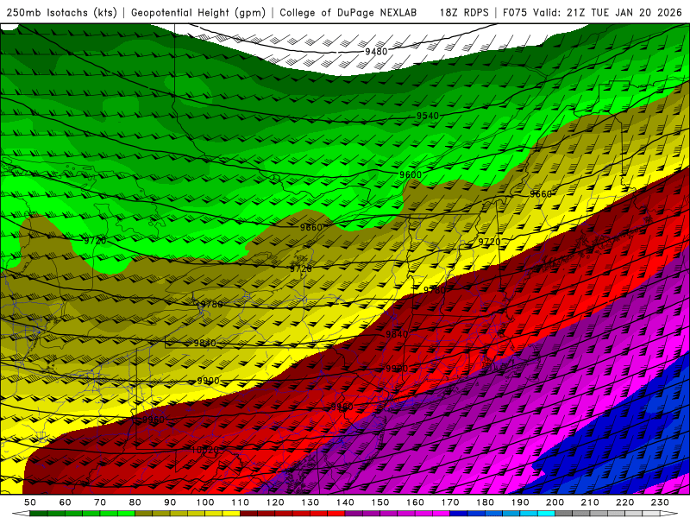Click the 'Valid: 21Z TUE JAN 20 2026' text
The width and height of the screenshot is (690, 518).
pos(607,13)
